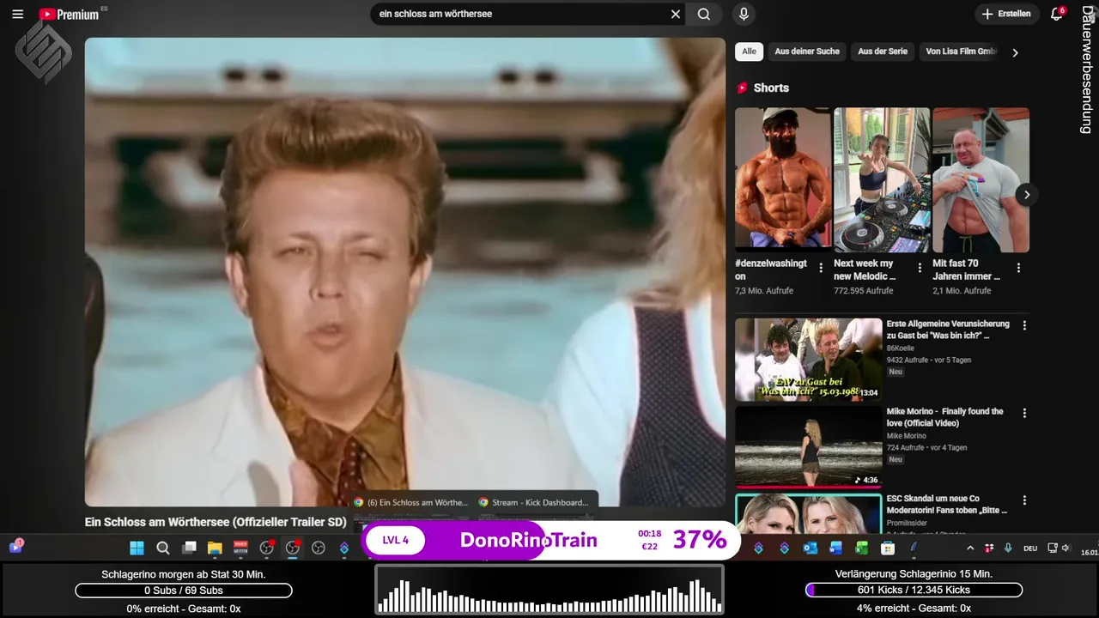The height and width of the screenshot is (618, 1099).
Task: Open File Explorer from the taskbar
Action: point(215,548)
